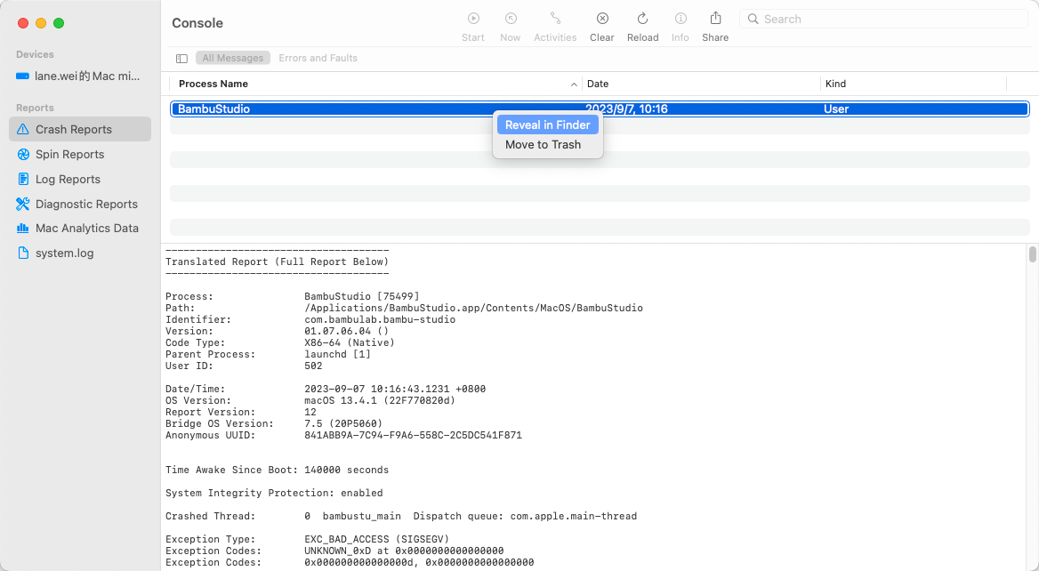Choose Reveal in Finder from context menu
This screenshot has height=571, width=1039.
click(x=547, y=125)
